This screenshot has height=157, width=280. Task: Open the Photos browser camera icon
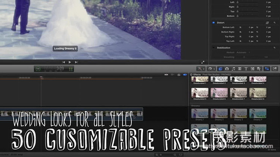click(x=227, y=69)
